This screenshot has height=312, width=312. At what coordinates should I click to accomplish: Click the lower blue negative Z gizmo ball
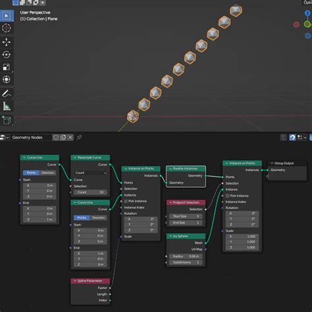pyautogui.click(x=308, y=35)
